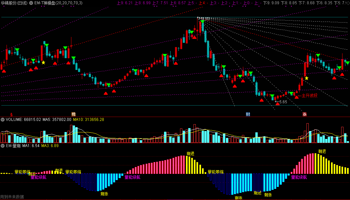
Task: Click the 上8: 6.99 value
Action: coord(142,3)
